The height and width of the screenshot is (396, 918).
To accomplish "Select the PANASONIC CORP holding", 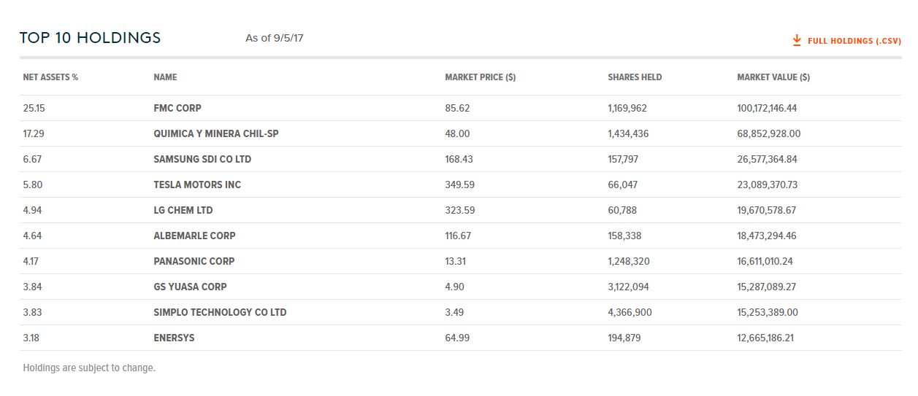I will 194,261.
